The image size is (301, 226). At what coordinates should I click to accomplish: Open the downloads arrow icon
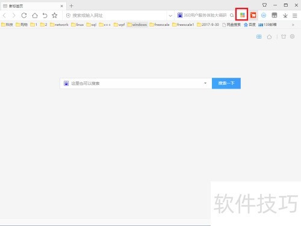coord(285,15)
